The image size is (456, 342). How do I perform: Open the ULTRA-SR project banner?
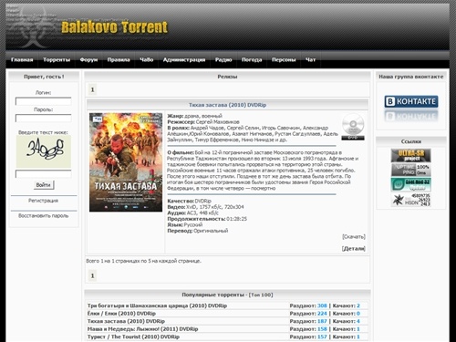pos(410,155)
